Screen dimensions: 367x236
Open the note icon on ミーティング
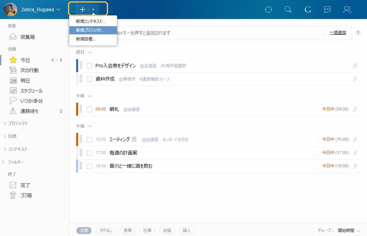pyautogui.click(x=134, y=139)
